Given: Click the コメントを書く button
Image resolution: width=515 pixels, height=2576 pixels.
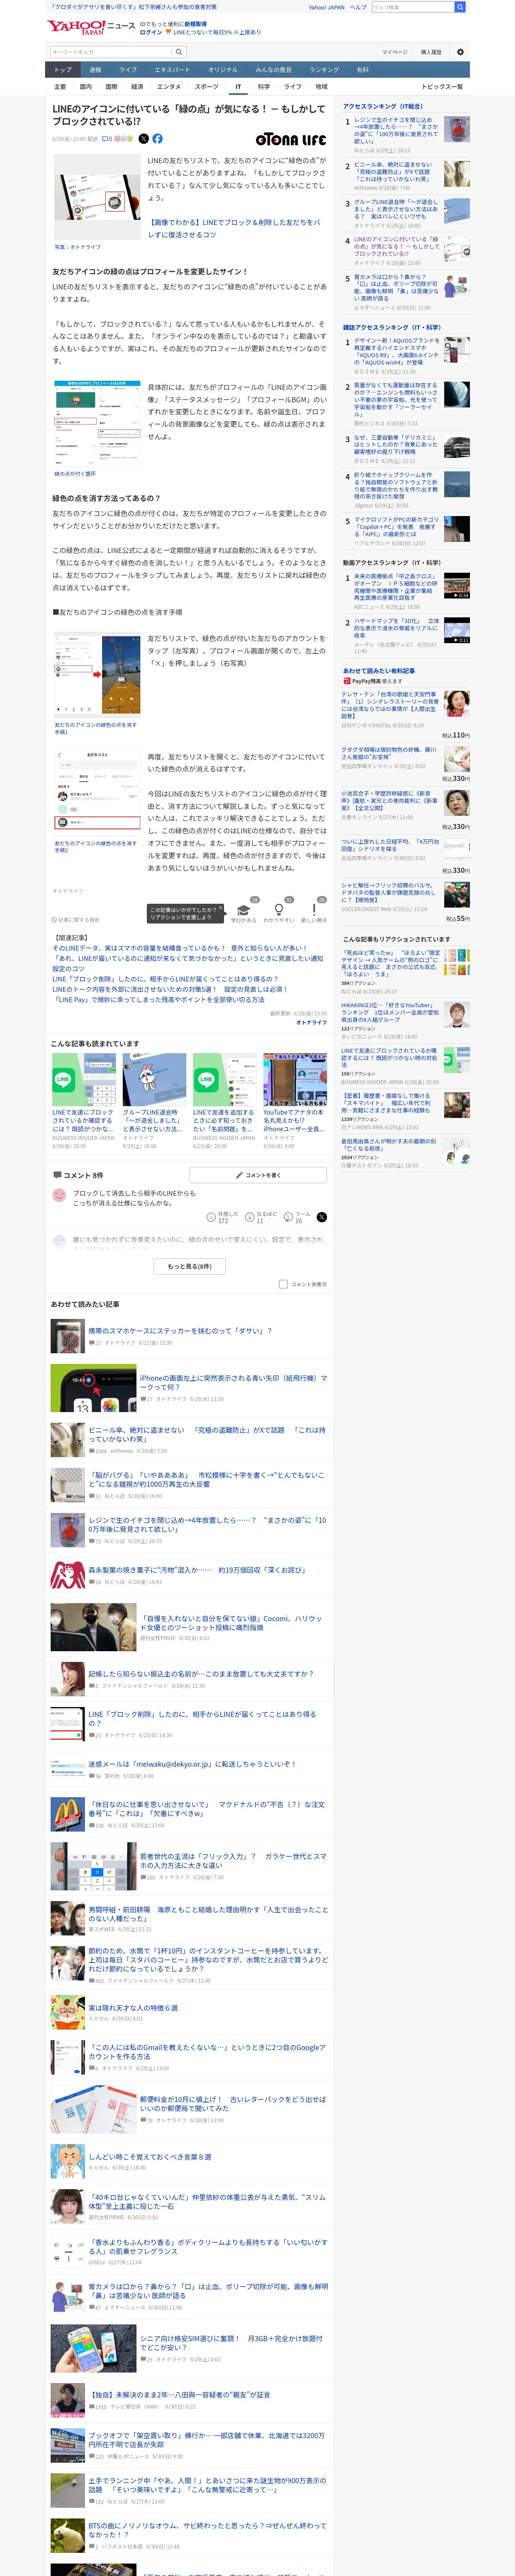Looking at the screenshot, I should point(259,1175).
